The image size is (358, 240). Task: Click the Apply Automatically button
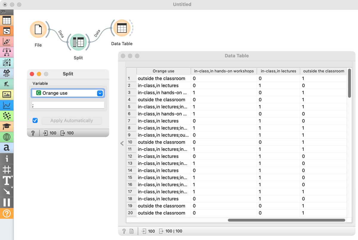72,121
